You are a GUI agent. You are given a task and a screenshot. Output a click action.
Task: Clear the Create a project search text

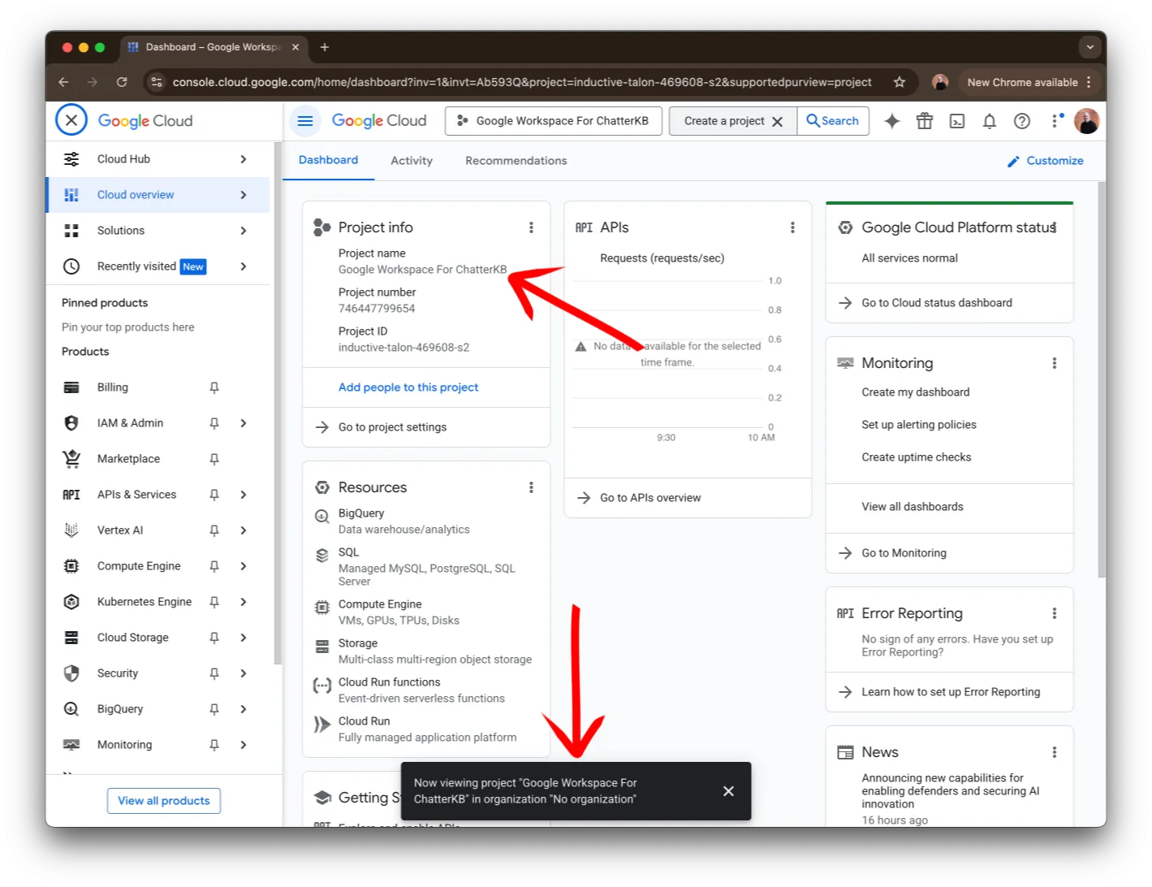(777, 122)
